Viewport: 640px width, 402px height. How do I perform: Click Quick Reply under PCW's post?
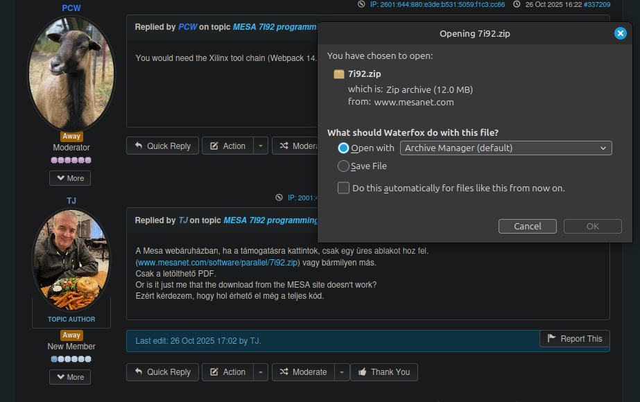tap(162, 146)
